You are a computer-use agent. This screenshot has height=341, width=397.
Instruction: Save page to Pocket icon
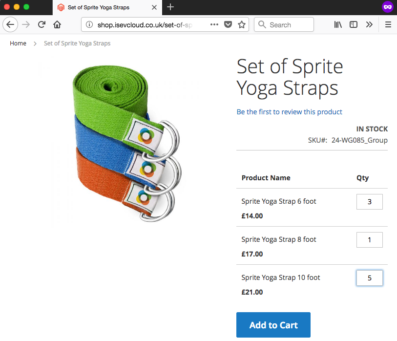(x=228, y=24)
